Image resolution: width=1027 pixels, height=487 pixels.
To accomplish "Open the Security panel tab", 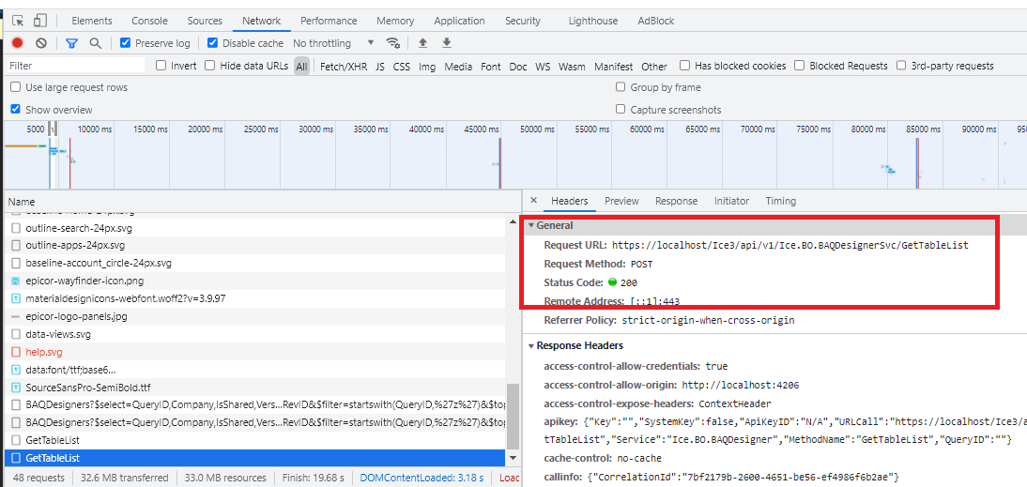I will pyautogui.click(x=523, y=21).
